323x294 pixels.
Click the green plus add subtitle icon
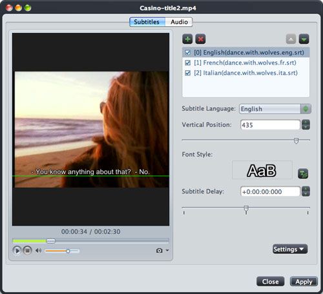[187, 39]
